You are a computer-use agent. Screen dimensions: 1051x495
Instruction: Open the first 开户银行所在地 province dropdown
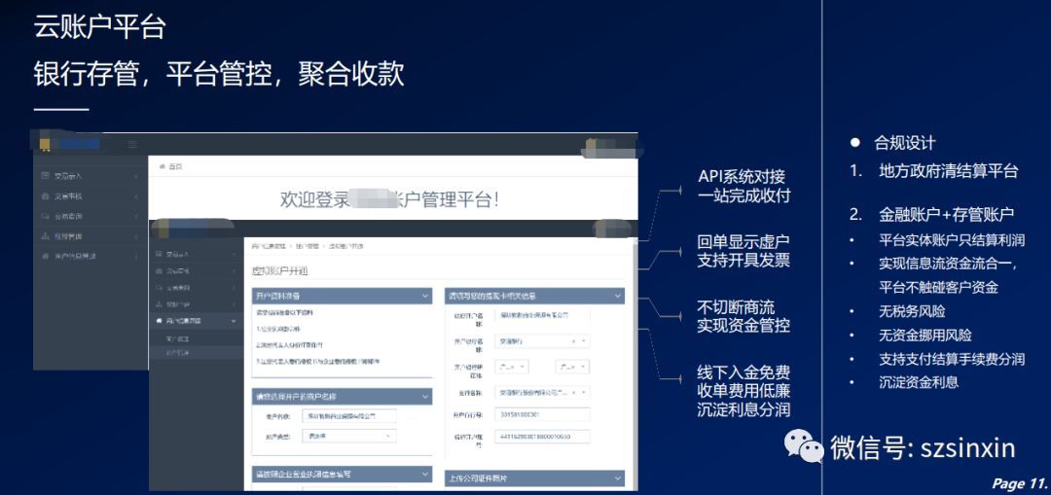[516, 367]
